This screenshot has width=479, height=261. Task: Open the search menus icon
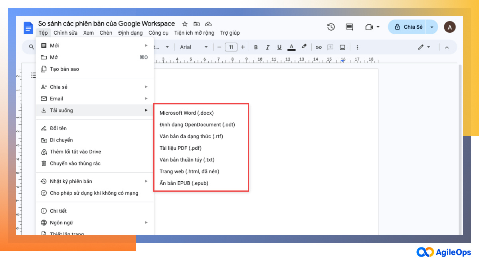tap(31, 47)
